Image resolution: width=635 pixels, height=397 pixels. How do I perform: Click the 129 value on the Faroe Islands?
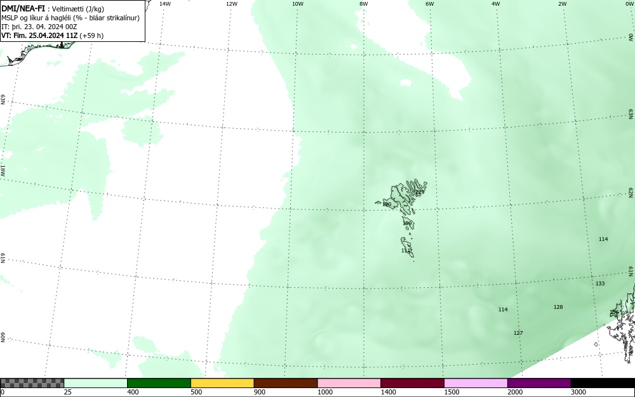pos(420,192)
